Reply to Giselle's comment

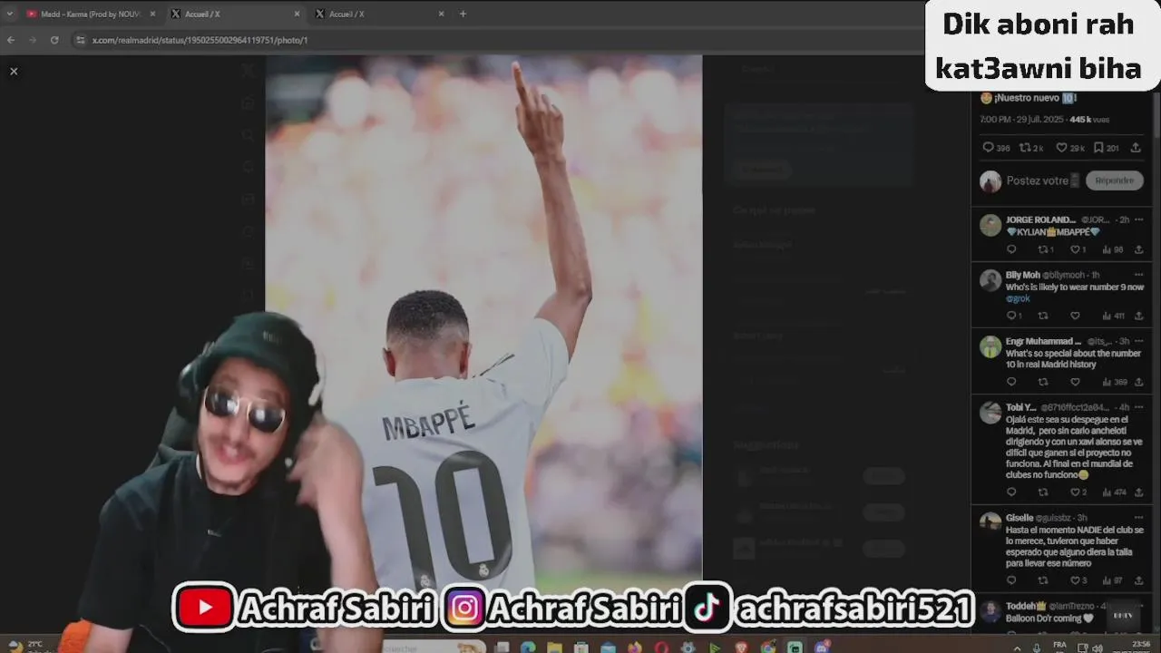point(1011,580)
